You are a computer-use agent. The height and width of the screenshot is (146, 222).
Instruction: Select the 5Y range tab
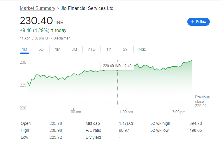pyautogui.click(x=125, y=50)
